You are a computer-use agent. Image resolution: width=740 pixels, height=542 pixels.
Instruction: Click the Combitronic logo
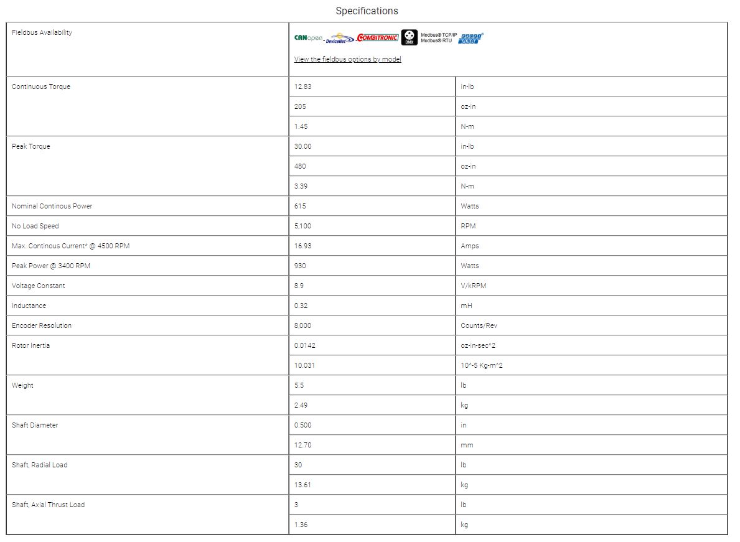(377, 38)
